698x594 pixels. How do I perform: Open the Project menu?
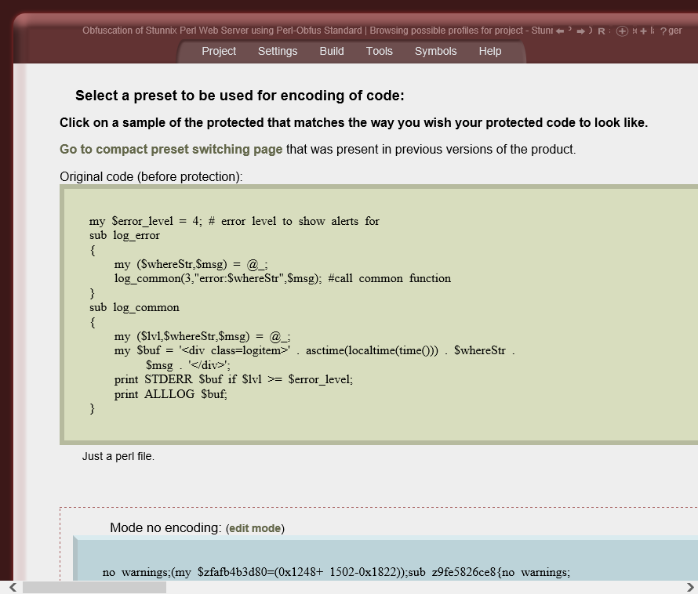[218, 51]
